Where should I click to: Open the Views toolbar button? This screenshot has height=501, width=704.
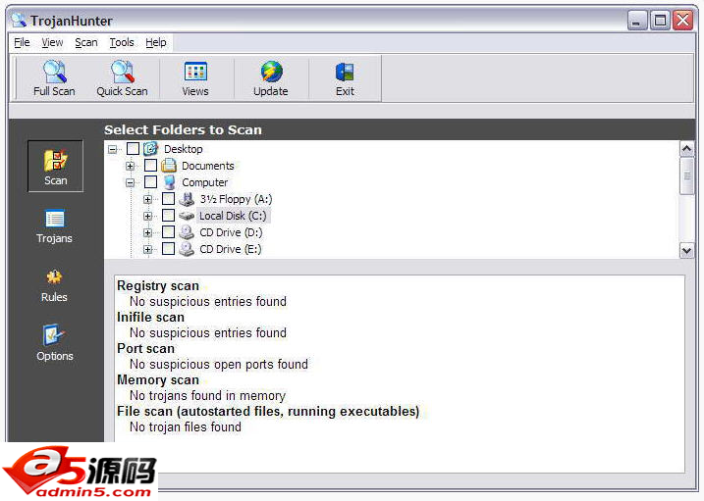click(x=195, y=78)
